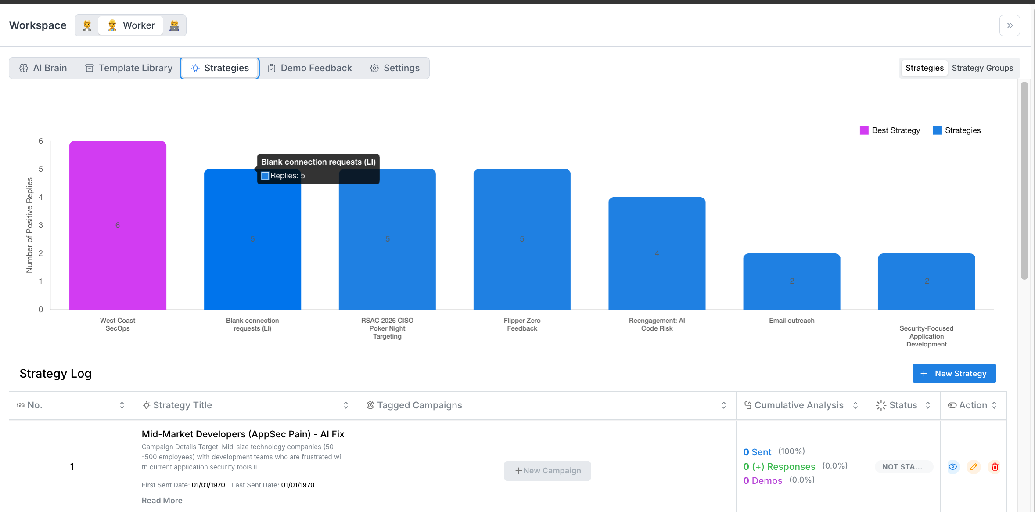1035x512 pixels.
Task: View strategy with the eye icon
Action: [953, 467]
